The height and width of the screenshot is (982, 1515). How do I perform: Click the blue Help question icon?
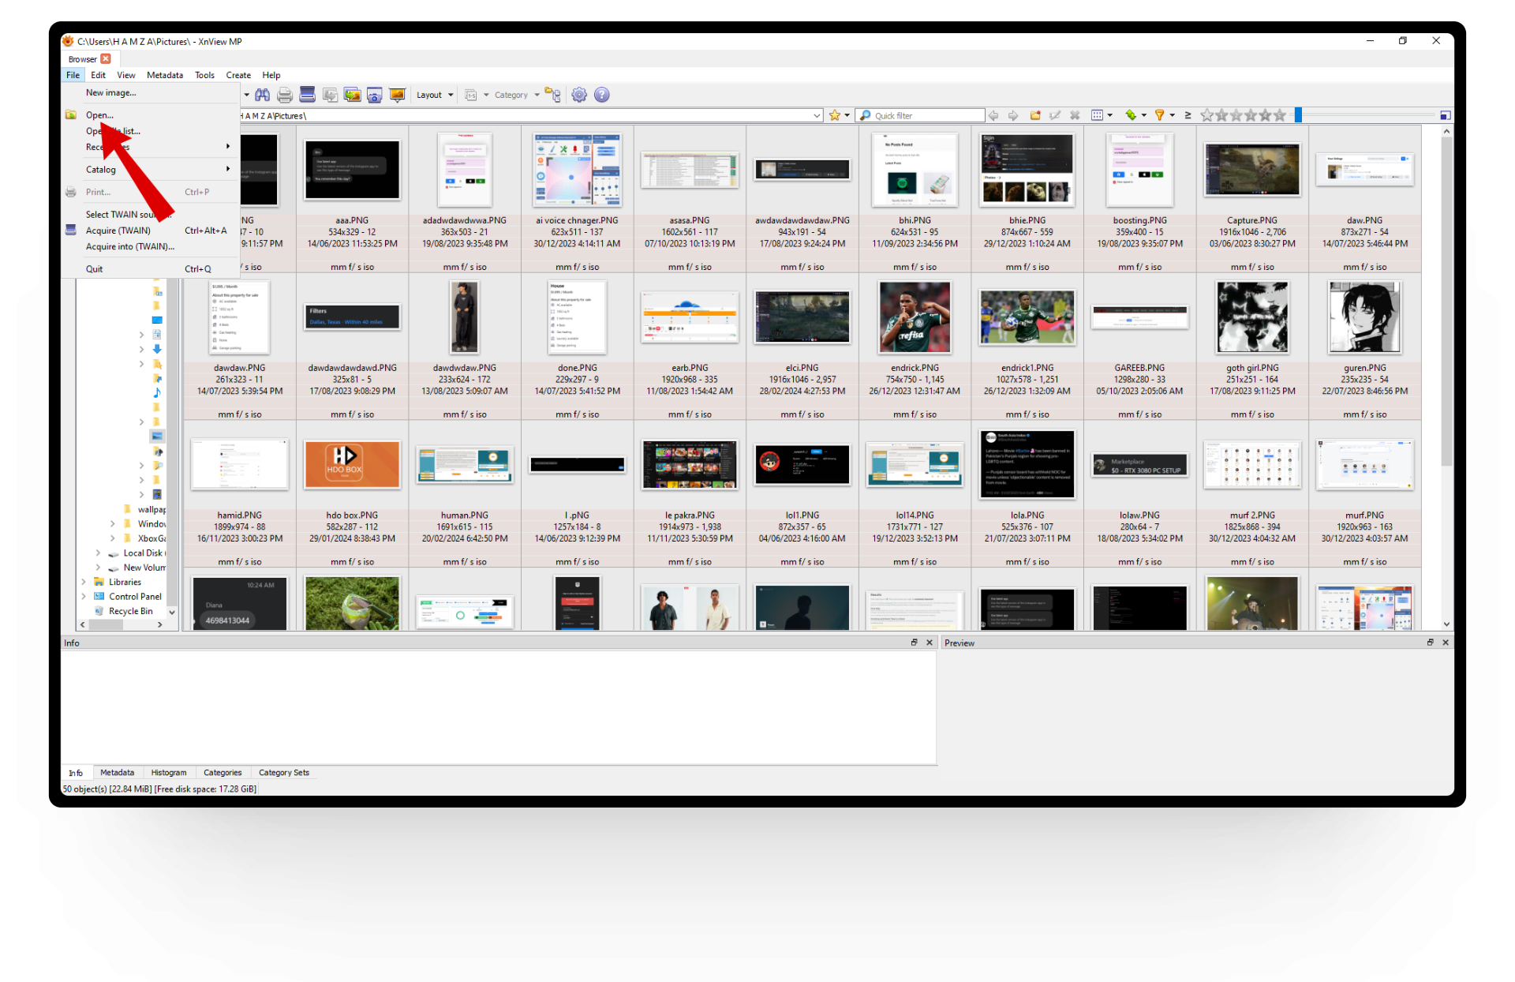tap(602, 95)
